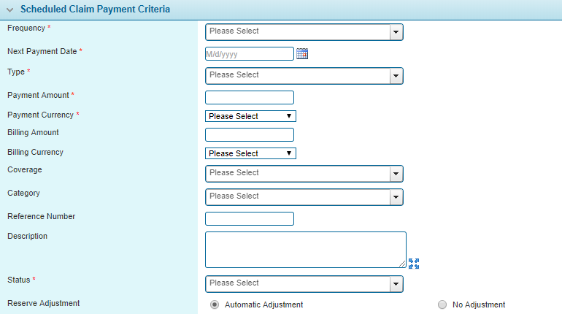This screenshot has width=562, height=314.
Task: Click the expand Description field icon
Action: point(414,264)
